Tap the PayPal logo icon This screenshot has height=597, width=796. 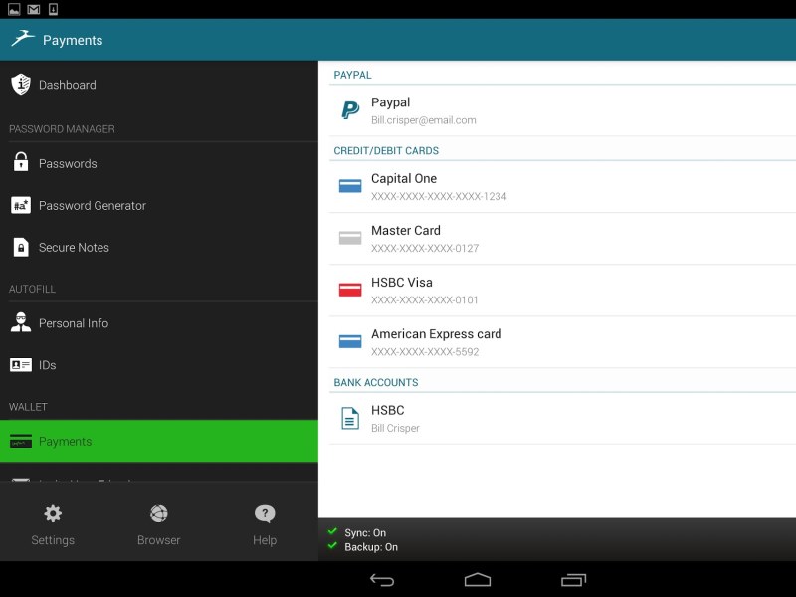(350, 110)
